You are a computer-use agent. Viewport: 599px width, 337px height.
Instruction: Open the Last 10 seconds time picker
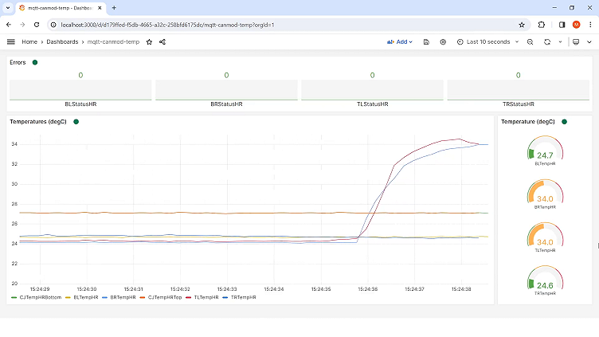pos(487,42)
